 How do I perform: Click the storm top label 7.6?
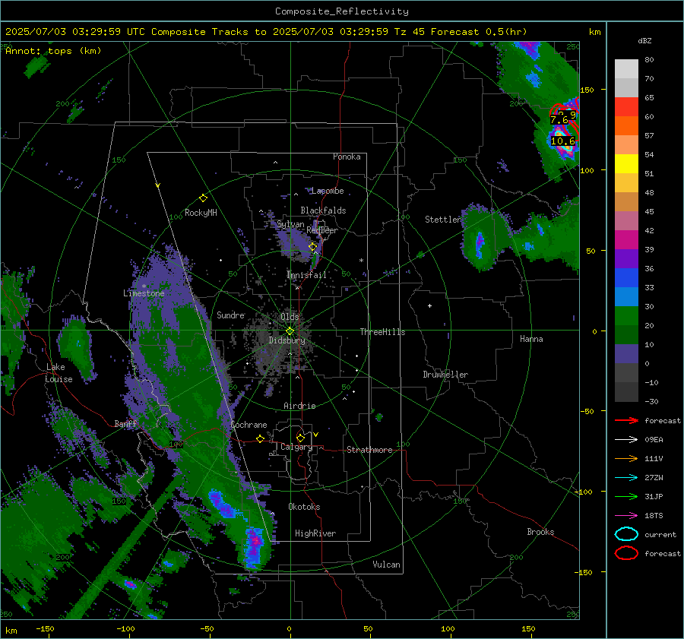[559, 119]
